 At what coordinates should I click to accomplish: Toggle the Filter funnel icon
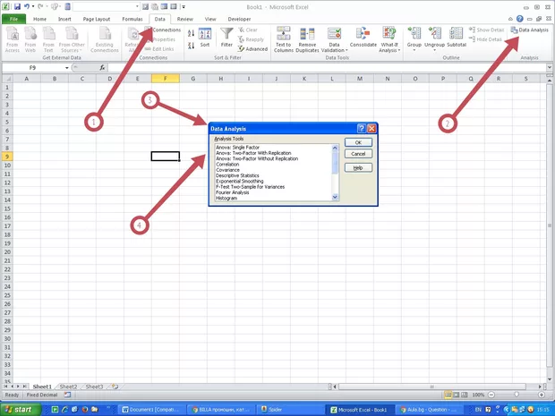click(x=226, y=38)
